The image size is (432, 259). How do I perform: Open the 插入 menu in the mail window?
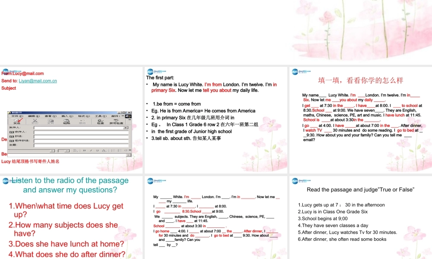pos(67,116)
